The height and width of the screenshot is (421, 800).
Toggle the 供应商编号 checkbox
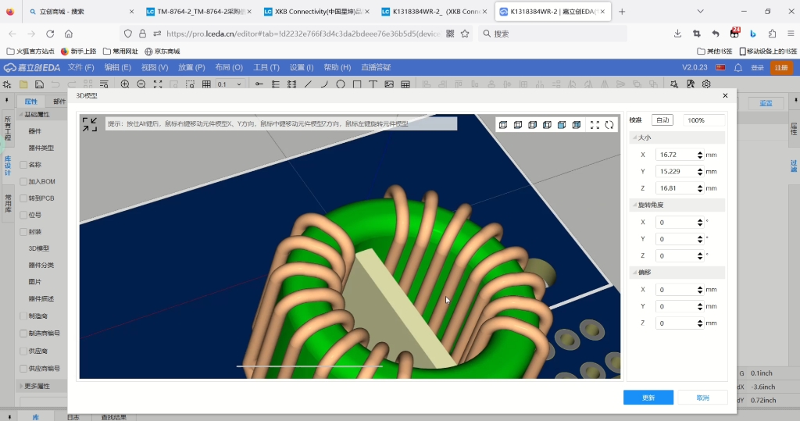pos(23,369)
